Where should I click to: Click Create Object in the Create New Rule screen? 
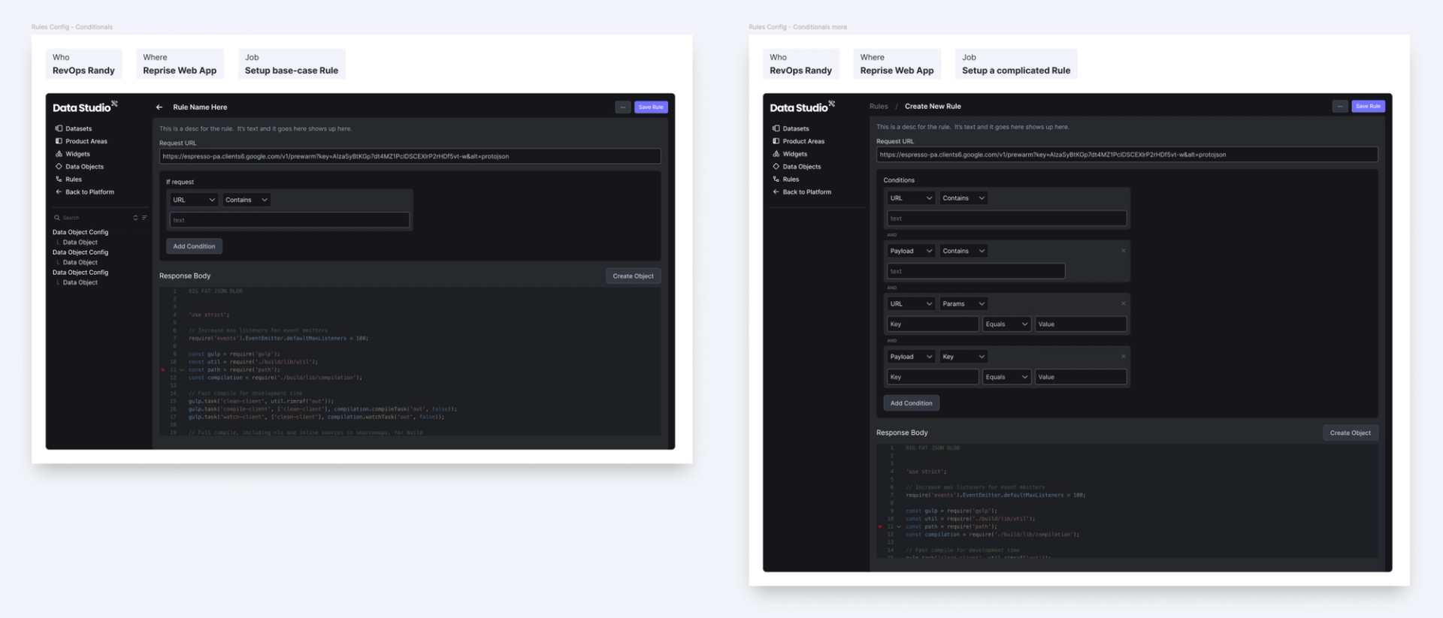coord(1351,433)
